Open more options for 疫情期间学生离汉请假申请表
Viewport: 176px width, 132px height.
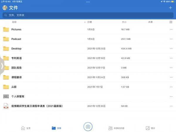pyautogui.click(x=171, y=106)
